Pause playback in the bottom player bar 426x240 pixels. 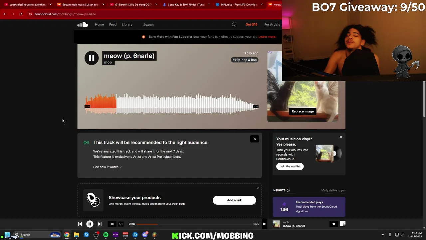90,224
